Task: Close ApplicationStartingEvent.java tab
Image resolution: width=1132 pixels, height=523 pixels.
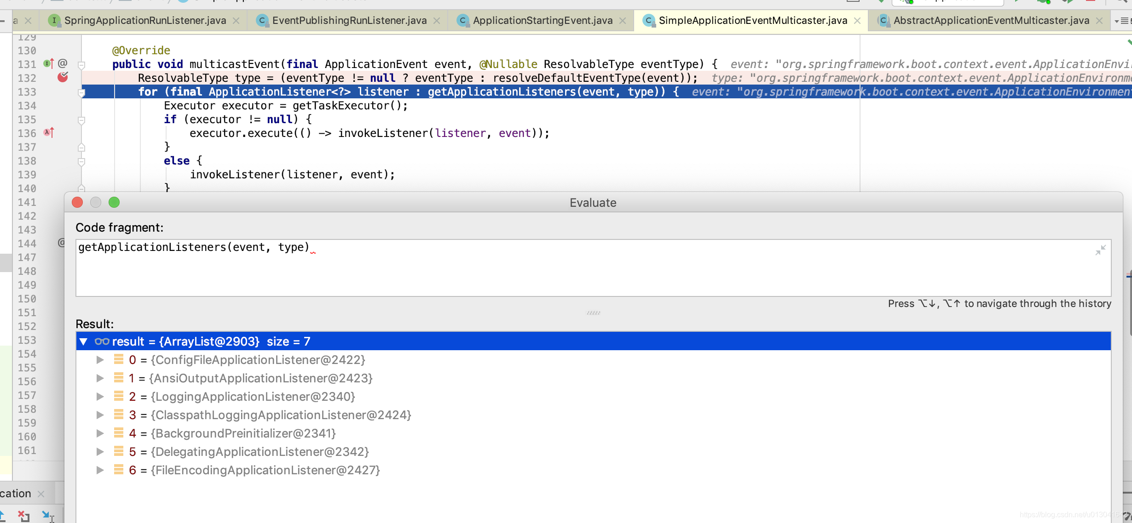Action: tap(623, 21)
